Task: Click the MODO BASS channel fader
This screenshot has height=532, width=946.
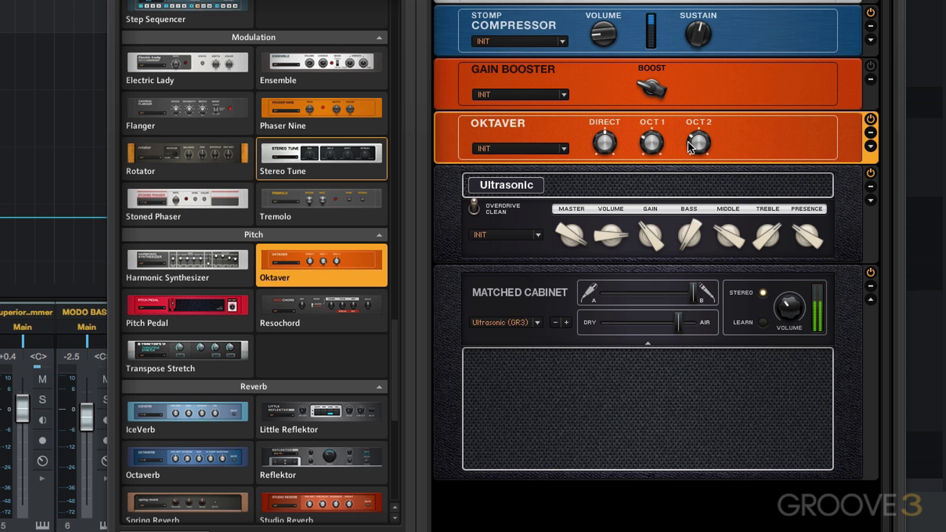Action: coord(86,416)
